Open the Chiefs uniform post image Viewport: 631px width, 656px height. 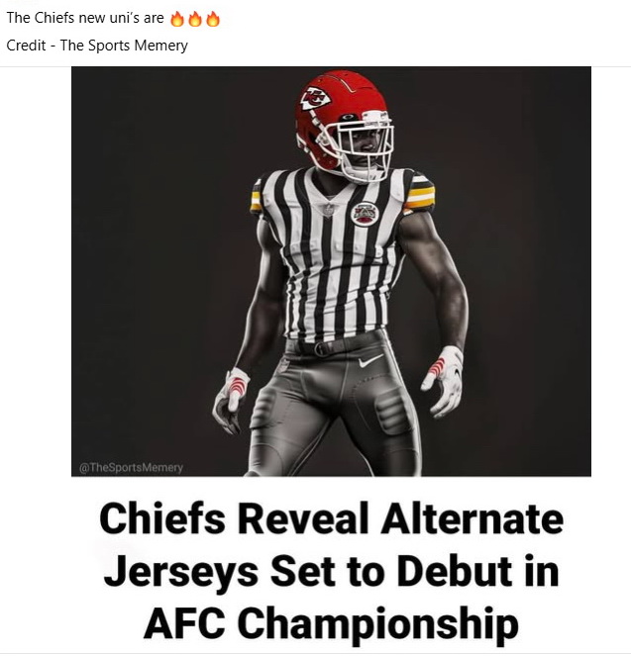coord(331,271)
